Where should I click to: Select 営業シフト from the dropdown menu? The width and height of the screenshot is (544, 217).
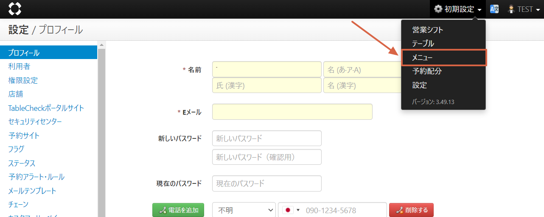[428, 30]
